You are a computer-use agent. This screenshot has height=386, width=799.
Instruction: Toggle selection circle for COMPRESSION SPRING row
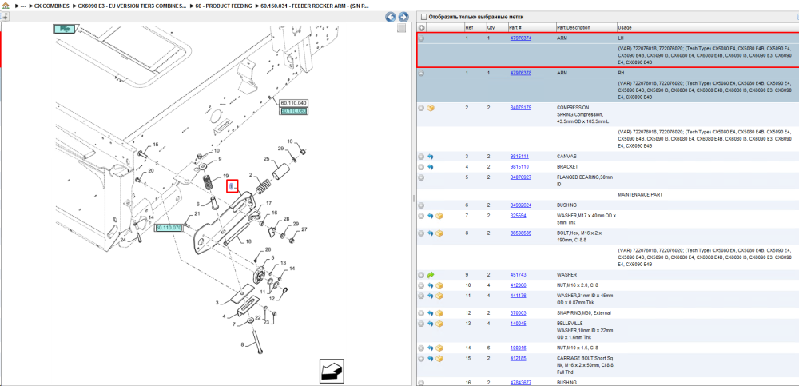click(421, 108)
